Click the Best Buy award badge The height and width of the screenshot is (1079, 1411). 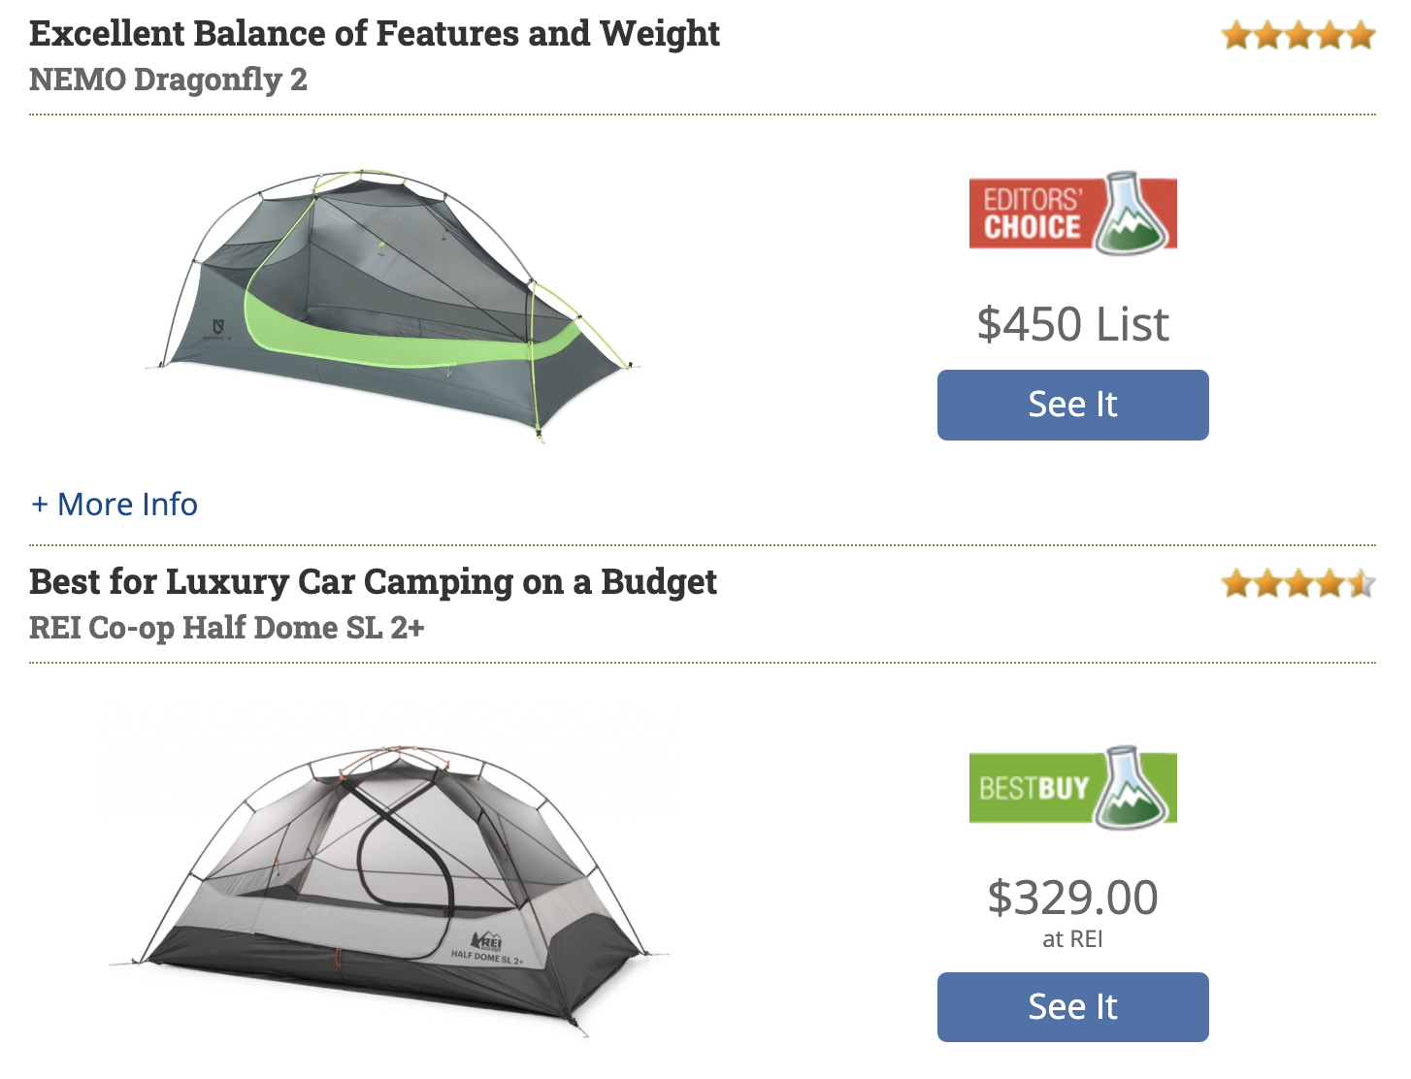tap(1072, 787)
